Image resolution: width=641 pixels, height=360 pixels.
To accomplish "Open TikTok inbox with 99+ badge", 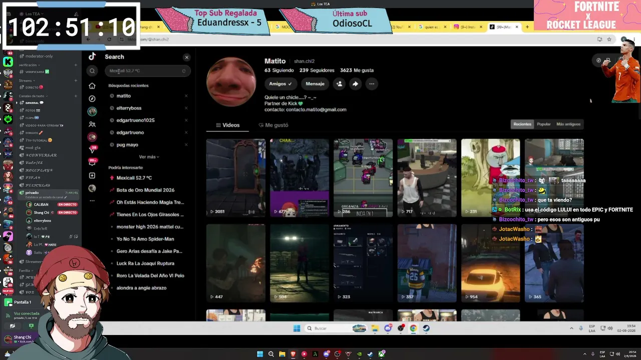I will 92,162.
